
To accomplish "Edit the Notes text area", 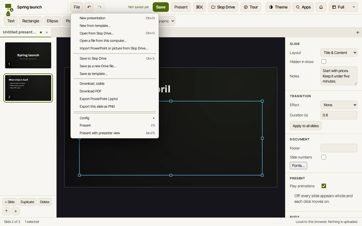I will pyautogui.click(x=339, y=76).
